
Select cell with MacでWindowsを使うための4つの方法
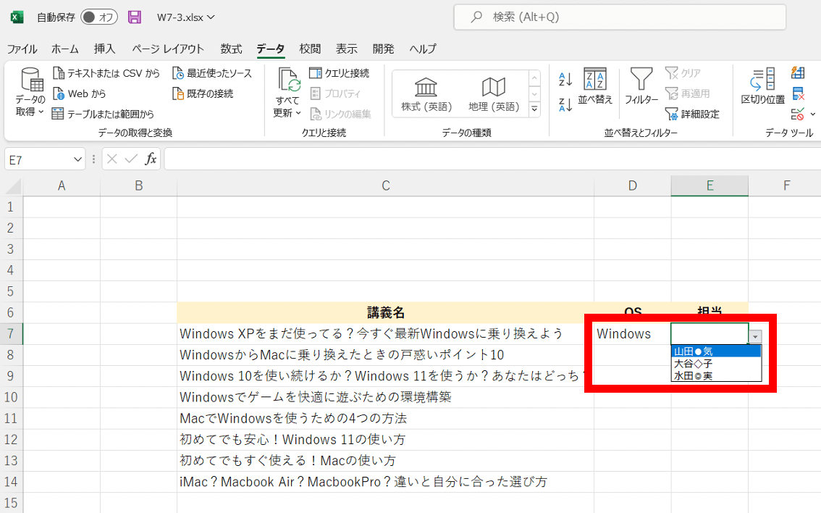coord(385,418)
